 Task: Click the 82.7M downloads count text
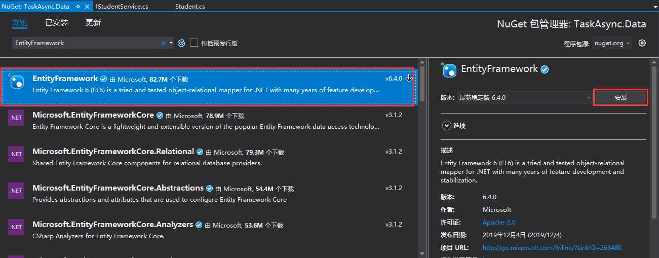[159, 79]
